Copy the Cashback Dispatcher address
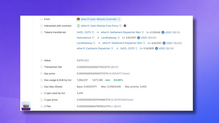Screen dimensions: 219x123 point(112,48)
